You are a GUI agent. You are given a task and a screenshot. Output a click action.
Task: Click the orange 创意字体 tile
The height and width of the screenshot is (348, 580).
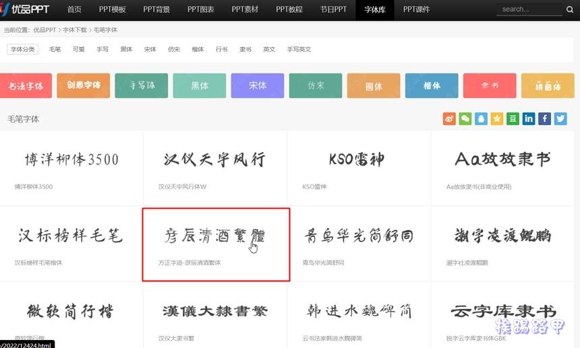pyautogui.click(x=83, y=85)
